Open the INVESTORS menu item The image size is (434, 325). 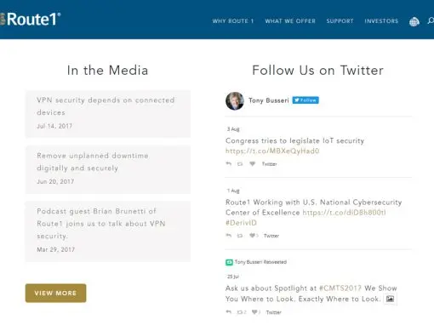[x=381, y=21]
